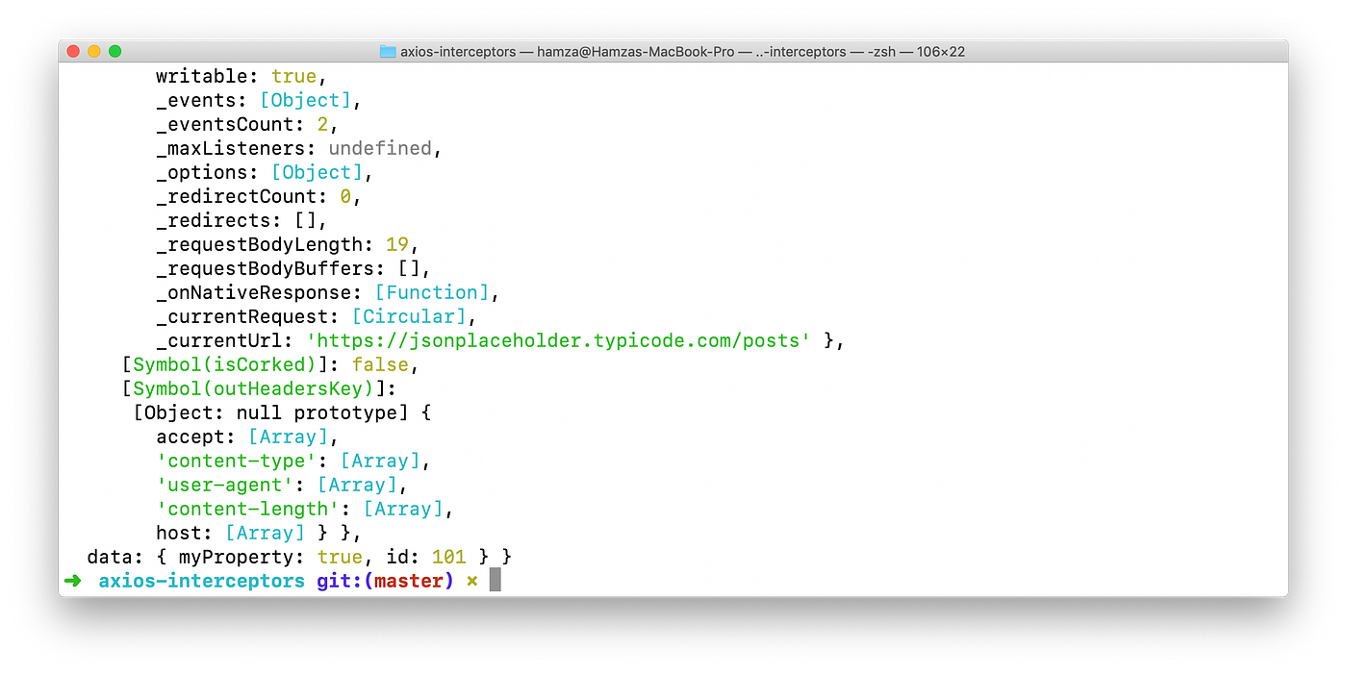
Task: Click the [Object] value beside _events
Action: click(306, 100)
